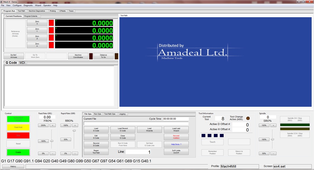Click the red indicator beside Zero A
The height and width of the screenshot is (170, 314).
(x=51, y=45)
